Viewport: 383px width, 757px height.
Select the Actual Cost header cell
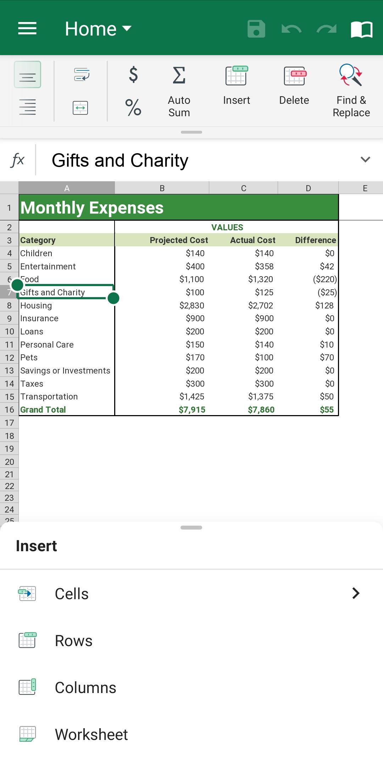(x=244, y=240)
